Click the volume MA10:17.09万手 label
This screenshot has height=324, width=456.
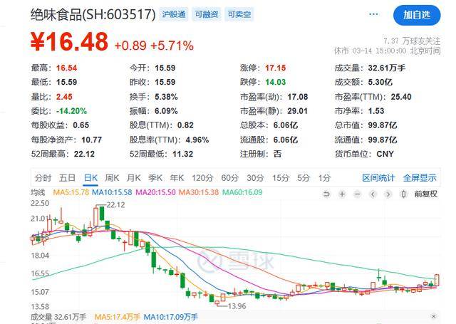point(171,317)
